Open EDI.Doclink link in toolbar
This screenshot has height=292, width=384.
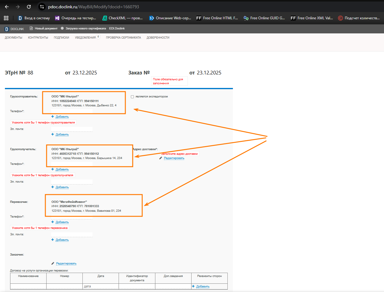coord(117,28)
